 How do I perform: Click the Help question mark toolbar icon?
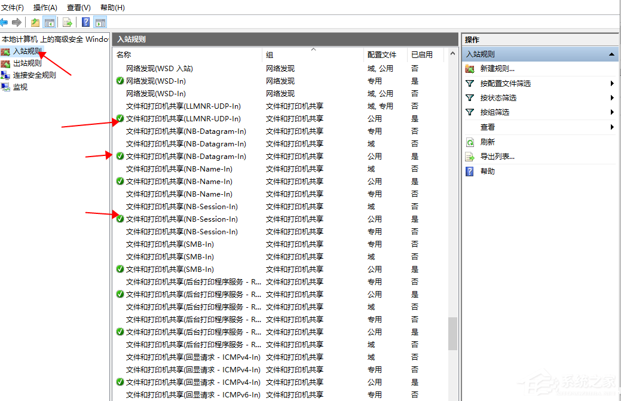coord(85,22)
